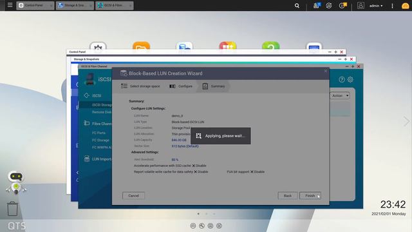This screenshot has width=412, height=232.
Task: Click the Control Panel window title bar
Action: click(206, 52)
